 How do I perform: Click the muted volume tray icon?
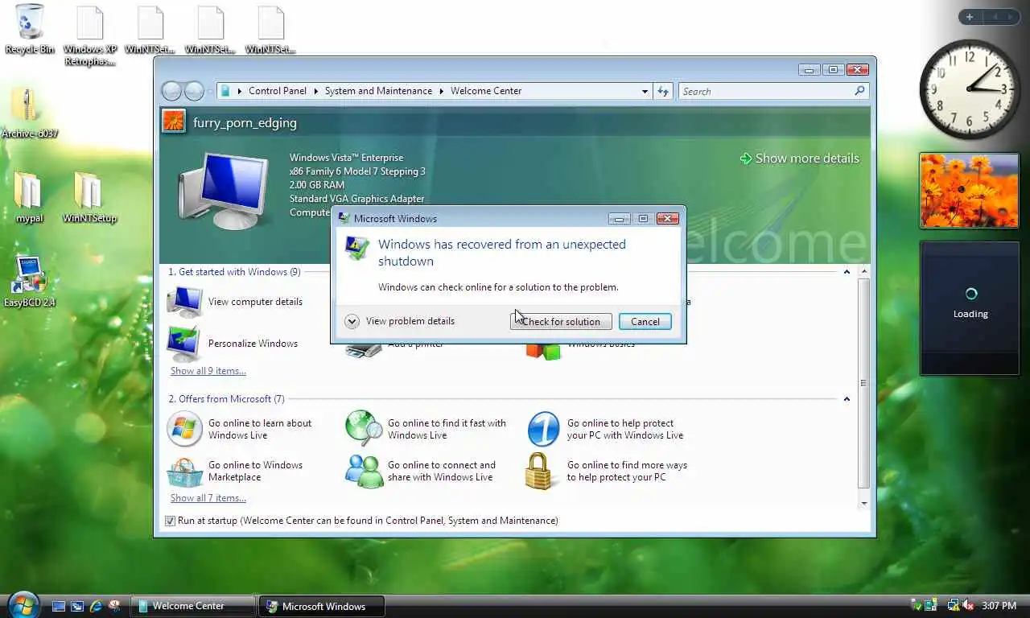pyautogui.click(x=968, y=605)
